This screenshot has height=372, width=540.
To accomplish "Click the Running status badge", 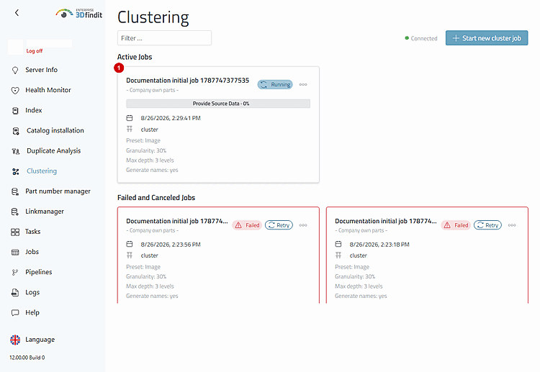I will pos(275,85).
